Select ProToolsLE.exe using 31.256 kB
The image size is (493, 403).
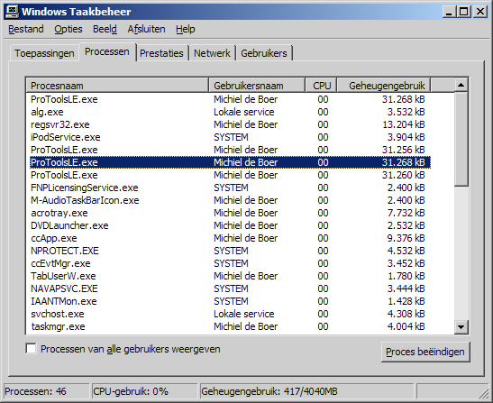(229, 150)
